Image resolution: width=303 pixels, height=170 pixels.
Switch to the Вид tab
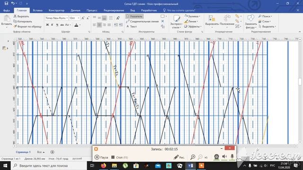133,10
